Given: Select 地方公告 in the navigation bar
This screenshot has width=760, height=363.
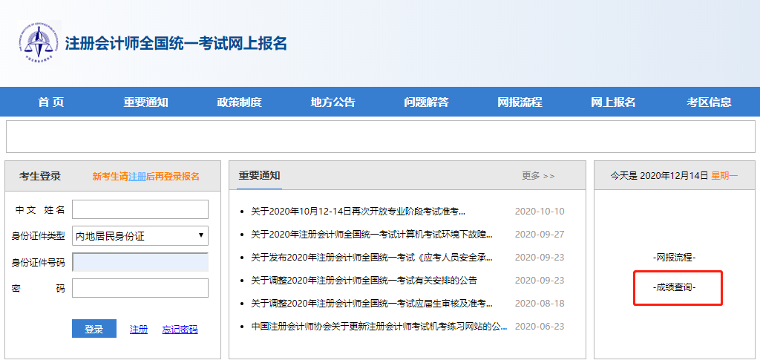Looking at the screenshot, I should [332, 102].
